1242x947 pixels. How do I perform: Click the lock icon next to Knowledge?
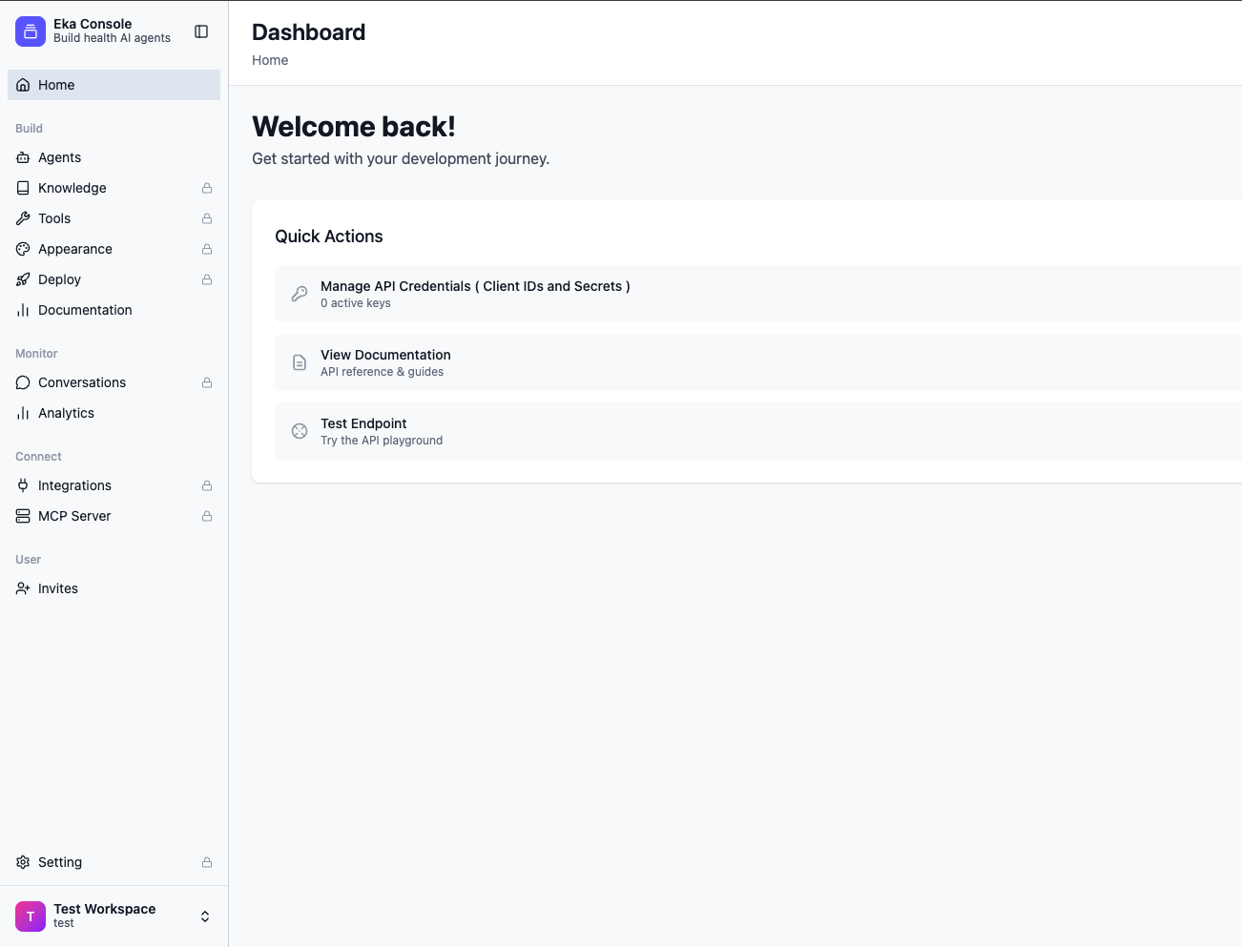(207, 188)
